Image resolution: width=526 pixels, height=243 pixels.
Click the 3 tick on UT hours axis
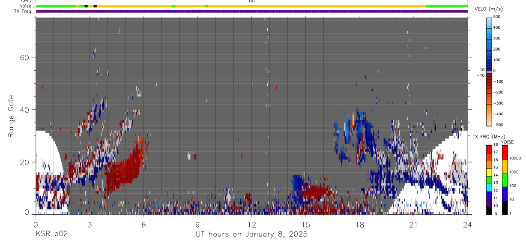tap(90, 224)
